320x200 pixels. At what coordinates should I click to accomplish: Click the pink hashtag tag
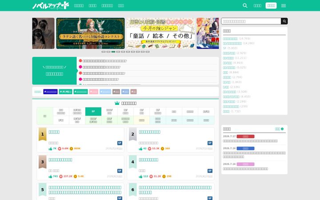[x=93, y=92]
